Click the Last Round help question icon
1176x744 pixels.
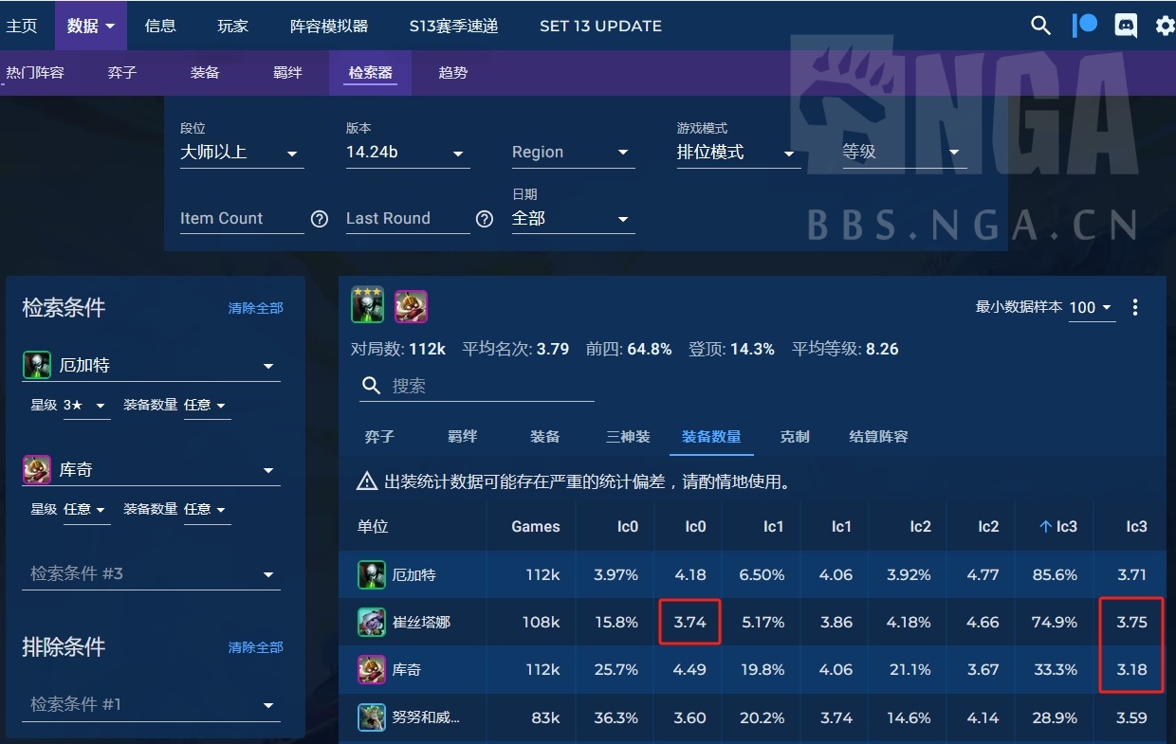485,219
